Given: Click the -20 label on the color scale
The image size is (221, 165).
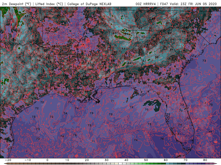Looking at the screenshot, I should [x=8, y=160].
